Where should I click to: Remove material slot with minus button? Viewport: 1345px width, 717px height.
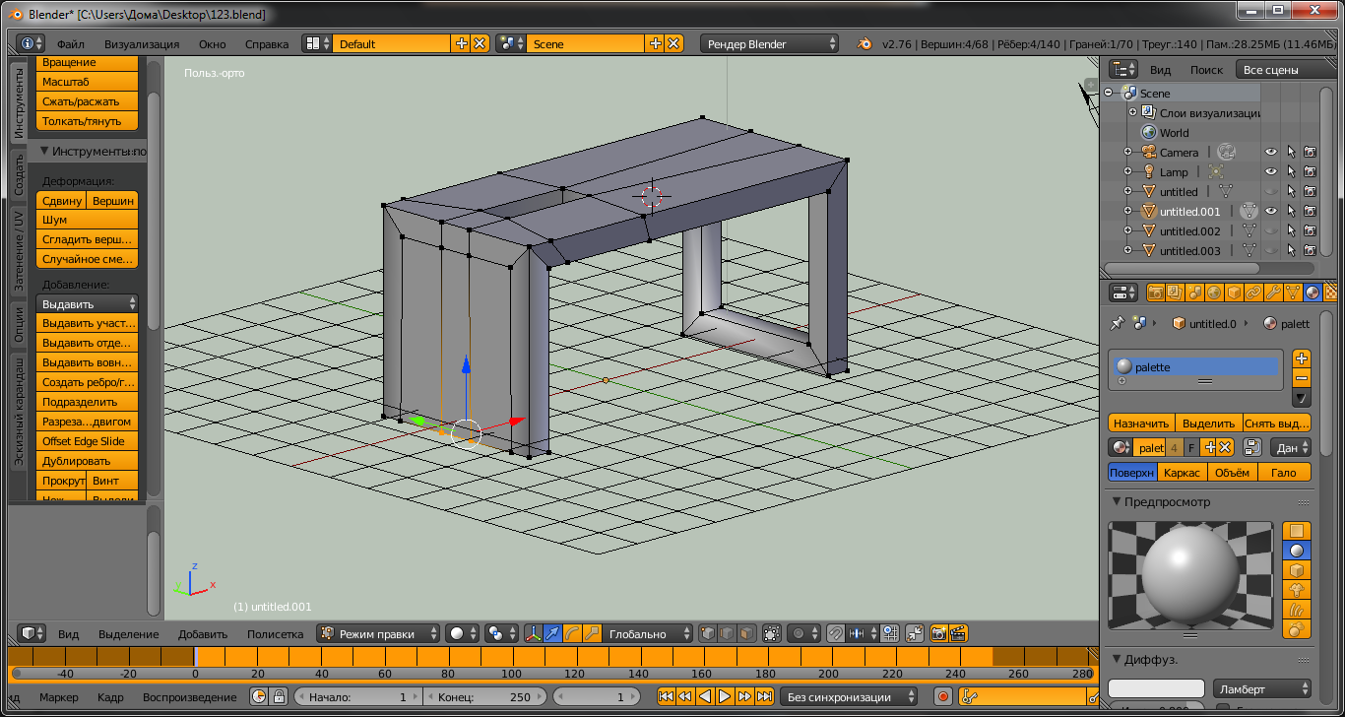(1301, 378)
